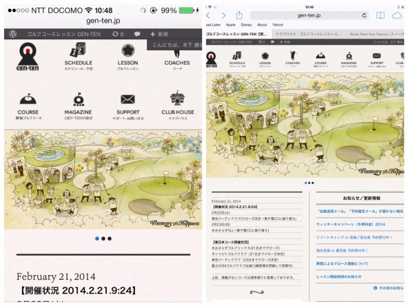Image resolution: width=408 pixels, height=306 pixels.
Task: Open 自動返信メール news link
Action: coord(360,212)
